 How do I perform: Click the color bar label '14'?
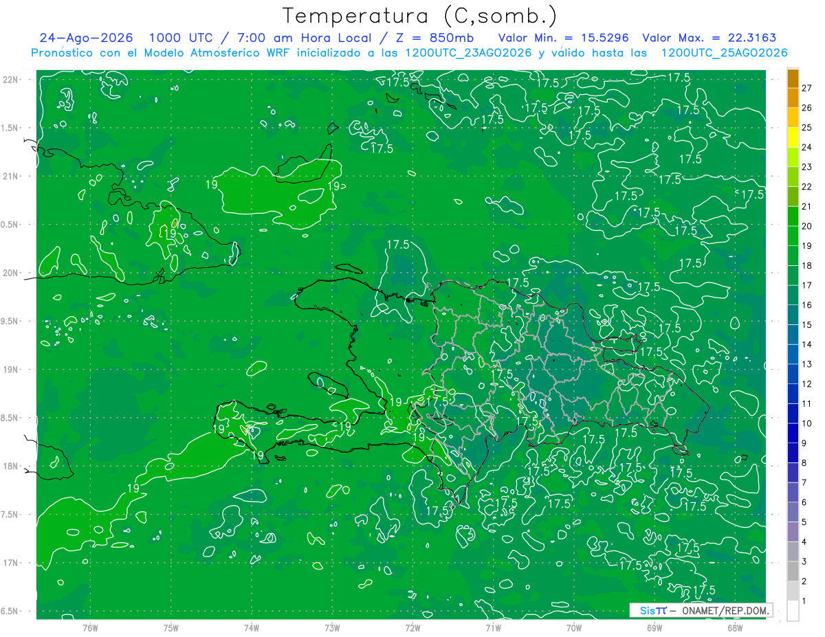click(x=807, y=344)
